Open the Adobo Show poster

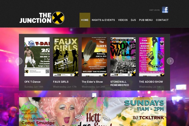tap(152, 57)
